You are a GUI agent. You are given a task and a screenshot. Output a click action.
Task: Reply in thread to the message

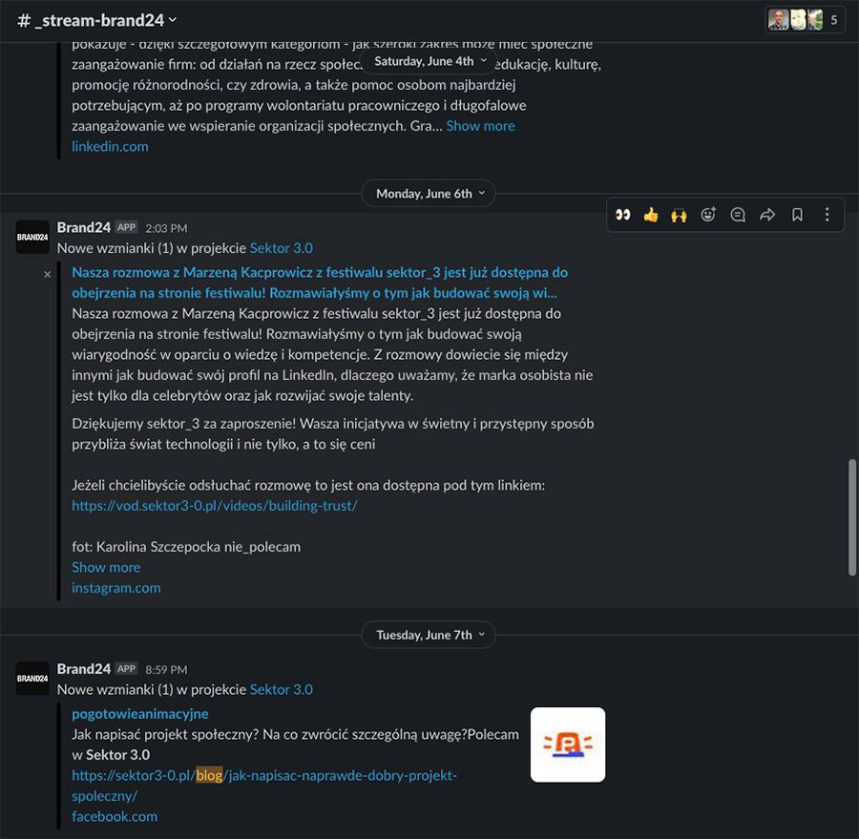(x=738, y=215)
